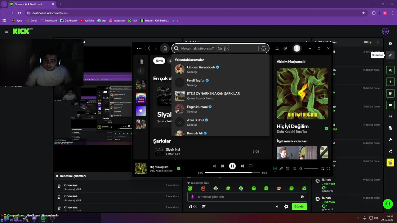The width and height of the screenshot is (397, 223).
Task: Unmute Spotify volume speaker icon
Action: coord(301,168)
